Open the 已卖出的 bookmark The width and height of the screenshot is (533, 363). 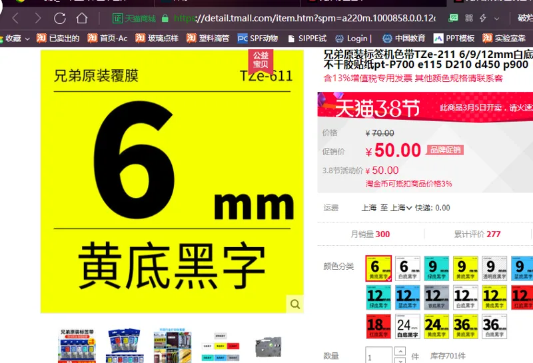tap(58, 38)
